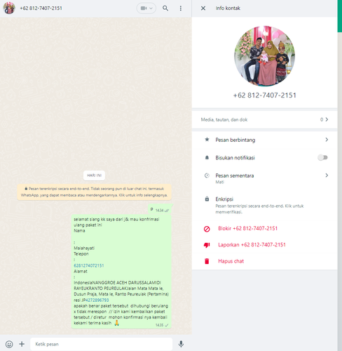Click phone number below profile photo
The height and width of the screenshot is (351, 342).
pos(265,95)
